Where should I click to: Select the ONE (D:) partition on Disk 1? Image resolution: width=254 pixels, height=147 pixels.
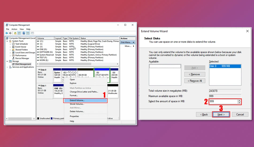point(58,91)
